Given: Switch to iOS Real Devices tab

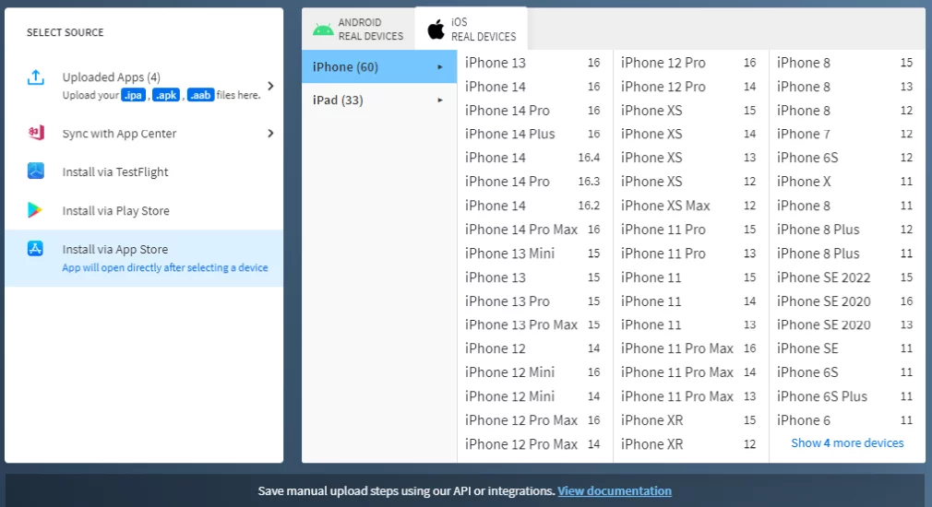Looking at the screenshot, I should coord(471,29).
